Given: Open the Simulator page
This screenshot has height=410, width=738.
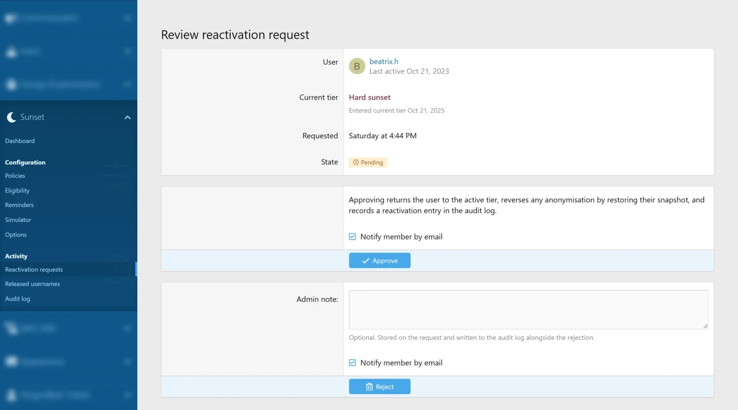Looking at the screenshot, I should (x=18, y=220).
